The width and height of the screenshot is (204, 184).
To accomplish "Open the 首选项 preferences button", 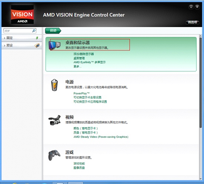I will (193, 22).
